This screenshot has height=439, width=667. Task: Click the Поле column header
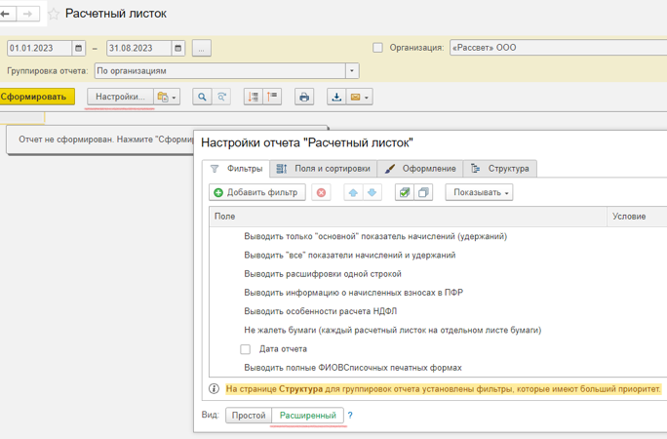[x=408, y=217]
